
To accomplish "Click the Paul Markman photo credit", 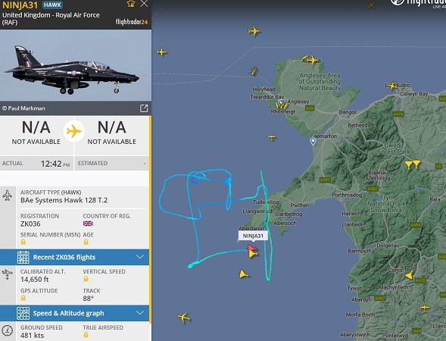I will (24, 108).
